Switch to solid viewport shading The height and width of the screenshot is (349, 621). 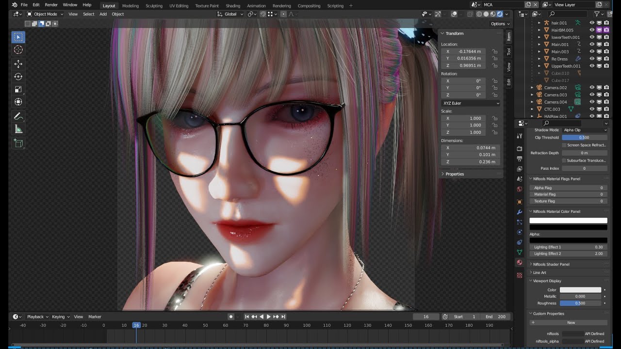pos(486,14)
